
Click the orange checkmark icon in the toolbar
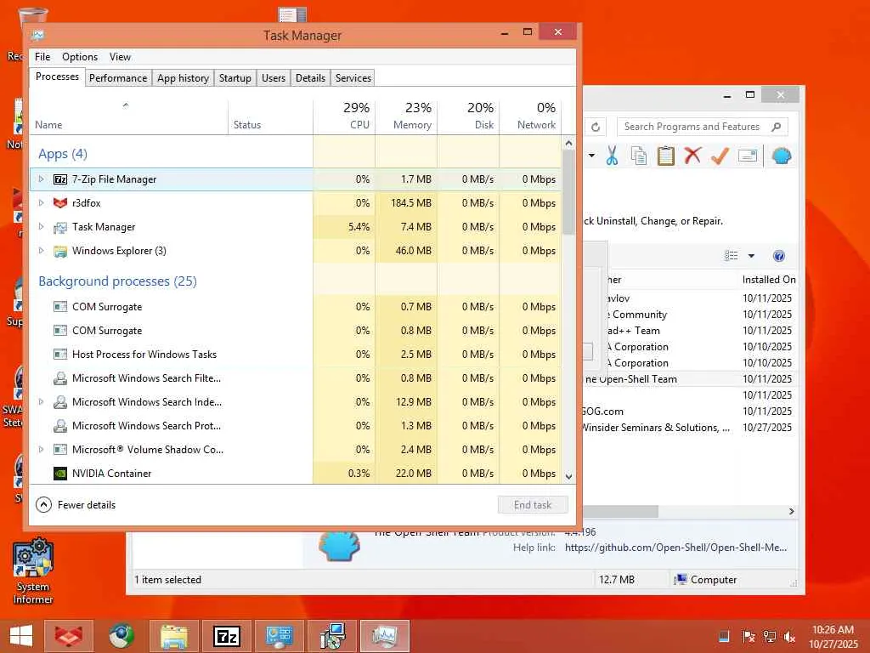(720, 156)
